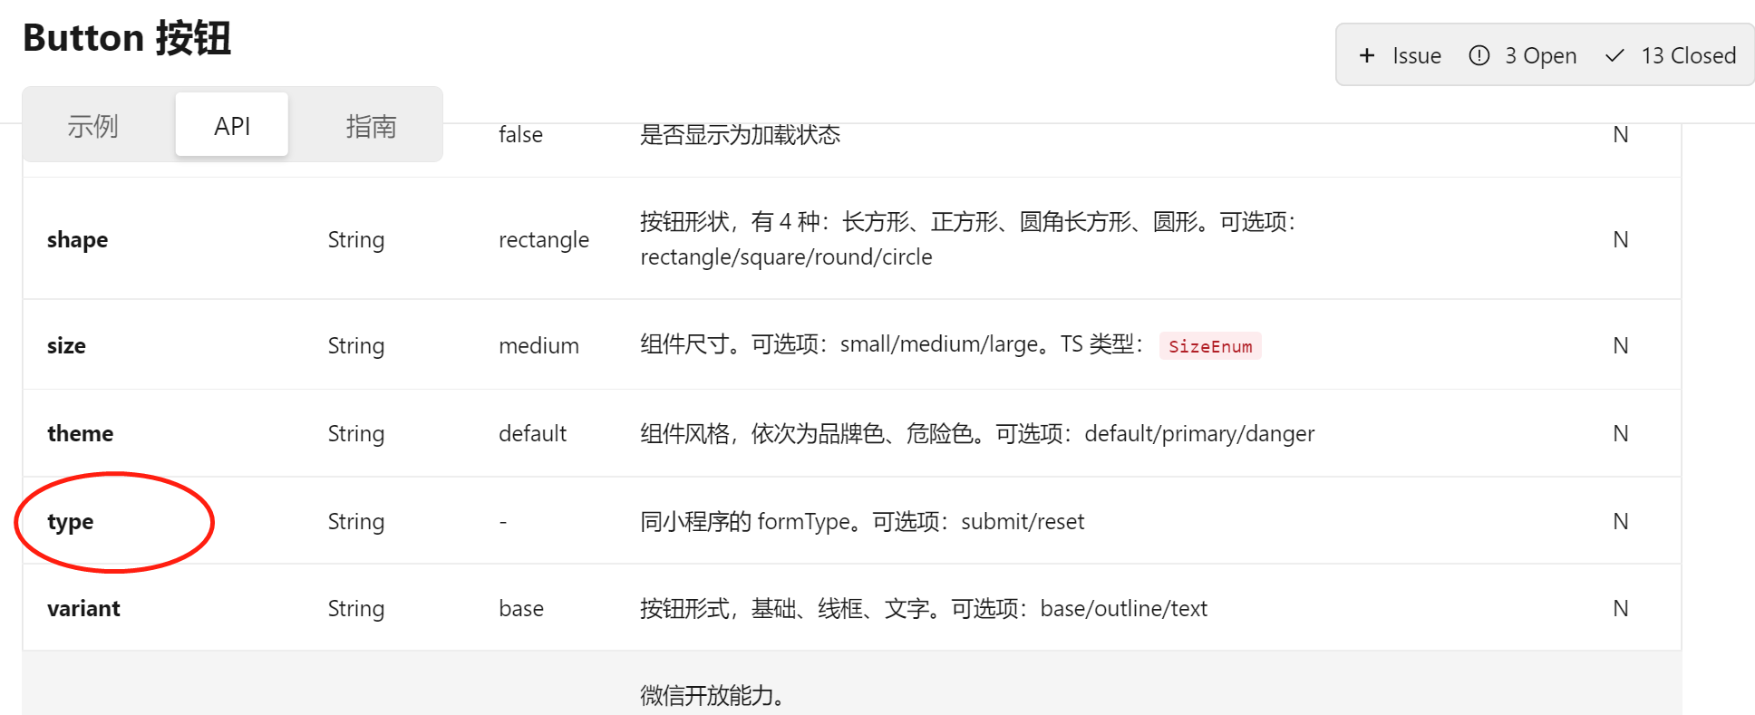
Task: Switch to the 指南 tab
Action: (372, 125)
